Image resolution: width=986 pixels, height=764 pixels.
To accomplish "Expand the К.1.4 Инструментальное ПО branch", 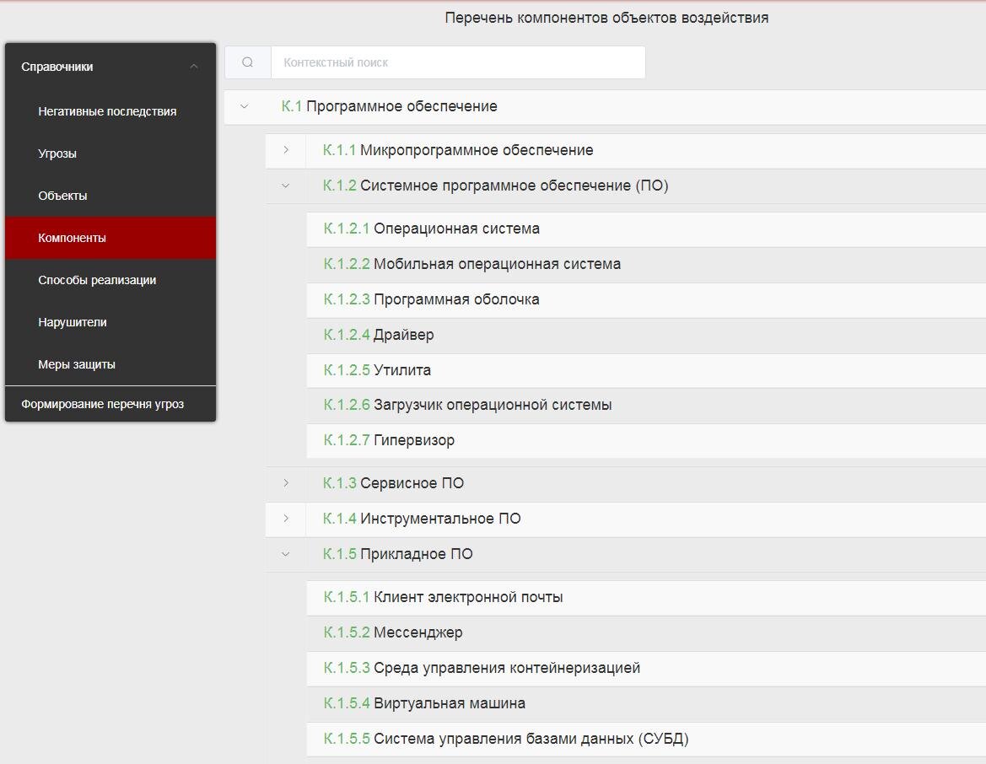I will tap(286, 519).
